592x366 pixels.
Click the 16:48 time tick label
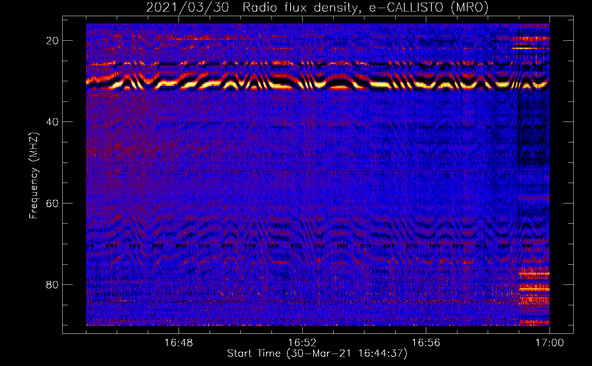pos(179,343)
